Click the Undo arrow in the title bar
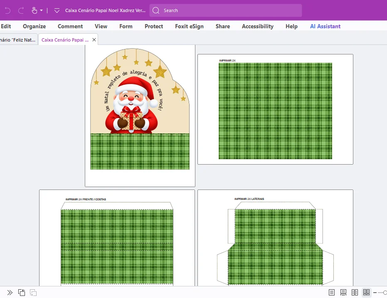The width and height of the screenshot is (387, 298). click(7, 10)
